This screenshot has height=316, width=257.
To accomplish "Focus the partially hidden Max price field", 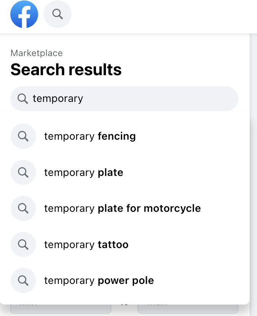I will coord(187,308).
